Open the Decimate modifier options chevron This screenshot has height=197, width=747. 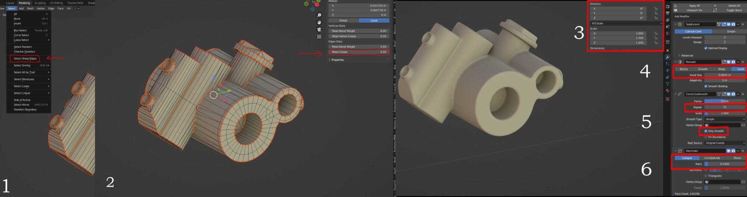[x=738, y=151]
